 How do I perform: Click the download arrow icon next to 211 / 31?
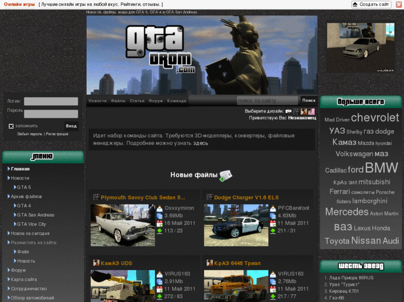(x=273, y=231)
